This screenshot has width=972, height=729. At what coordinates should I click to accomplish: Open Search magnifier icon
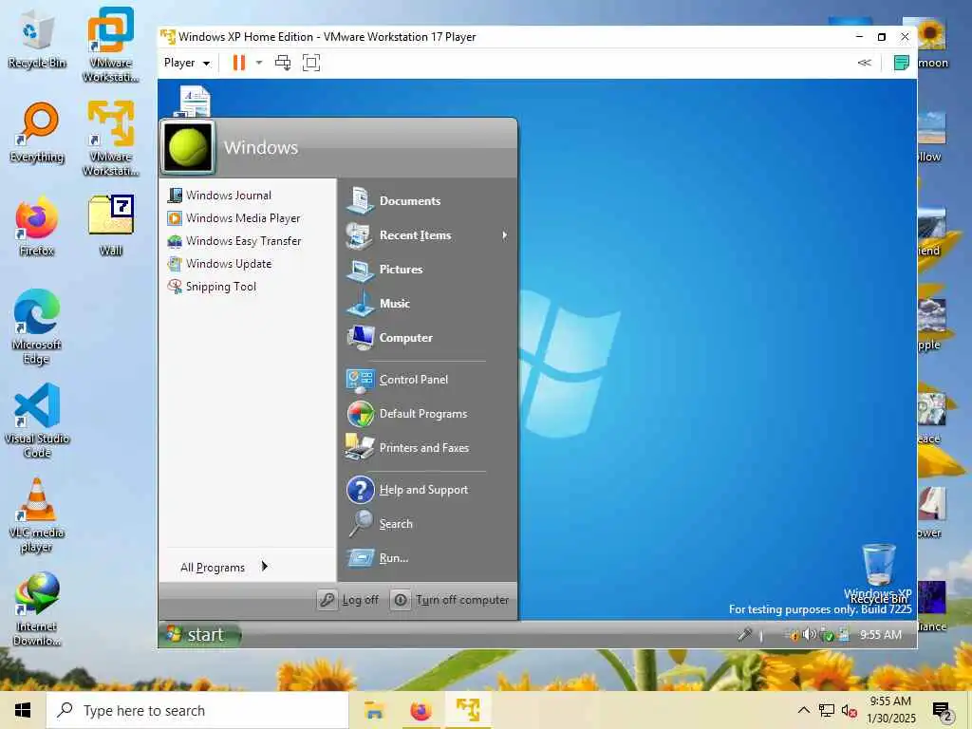point(360,524)
